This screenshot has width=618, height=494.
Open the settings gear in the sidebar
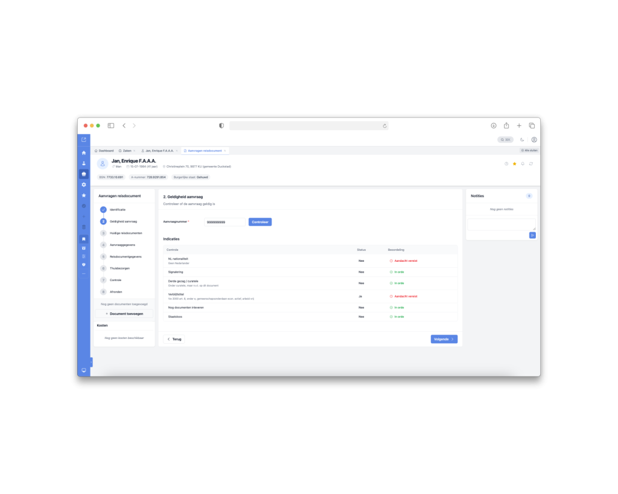[x=84, y=185]
